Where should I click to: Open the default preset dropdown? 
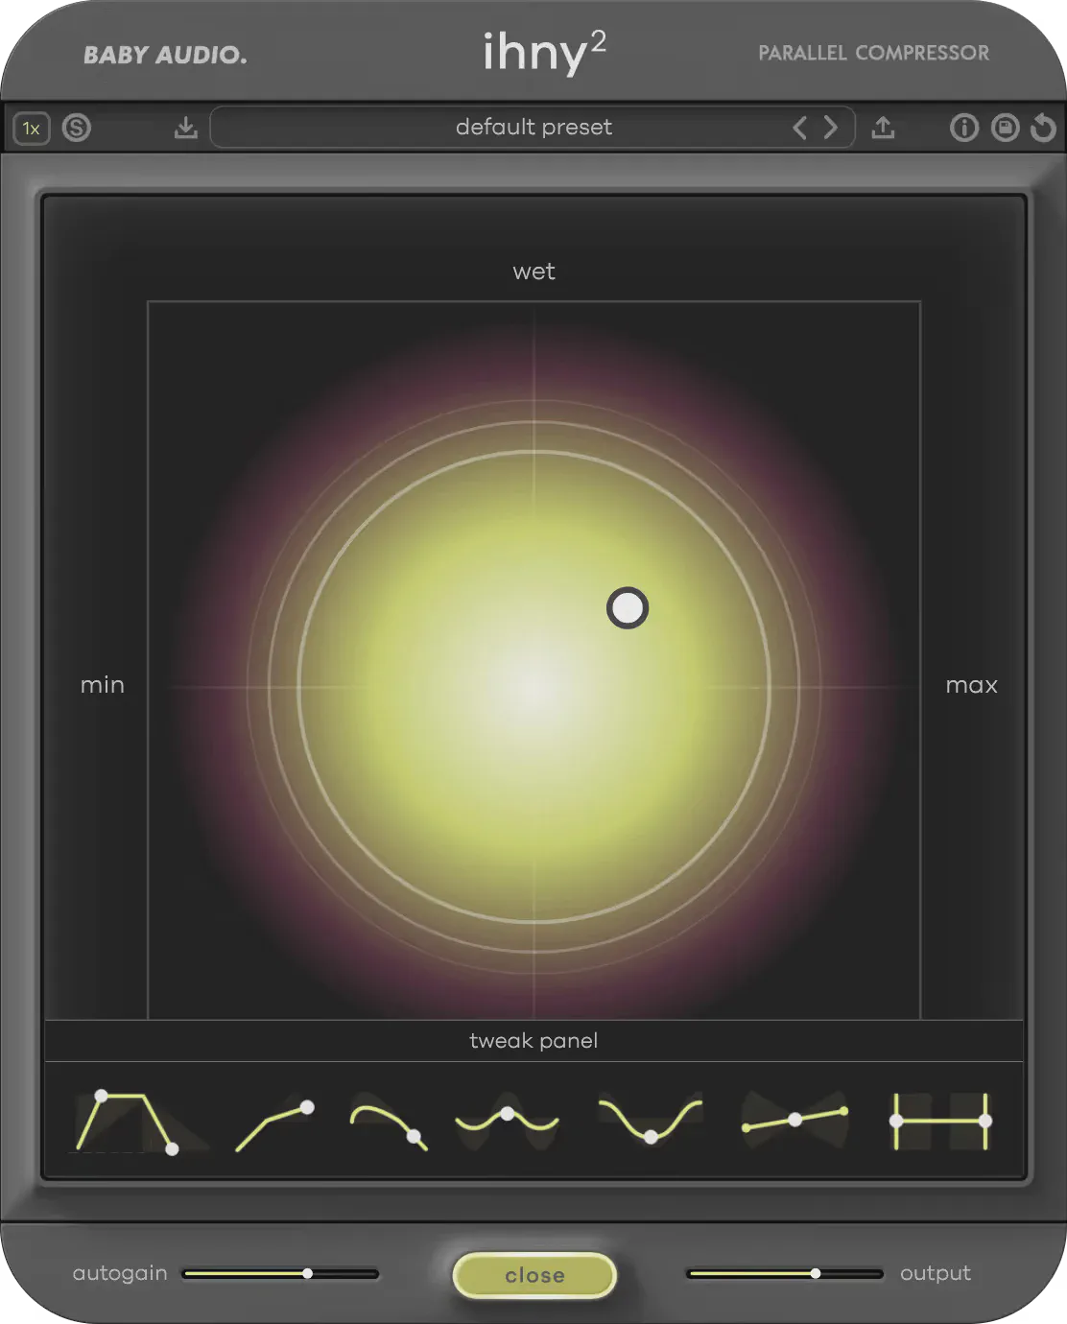[x=533, y=128]
